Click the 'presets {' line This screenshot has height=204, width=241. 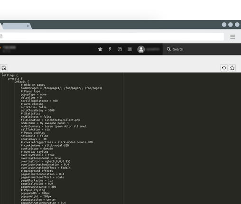pyautogui.click(x=15, y=79)
